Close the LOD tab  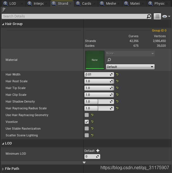coord(22,4)
